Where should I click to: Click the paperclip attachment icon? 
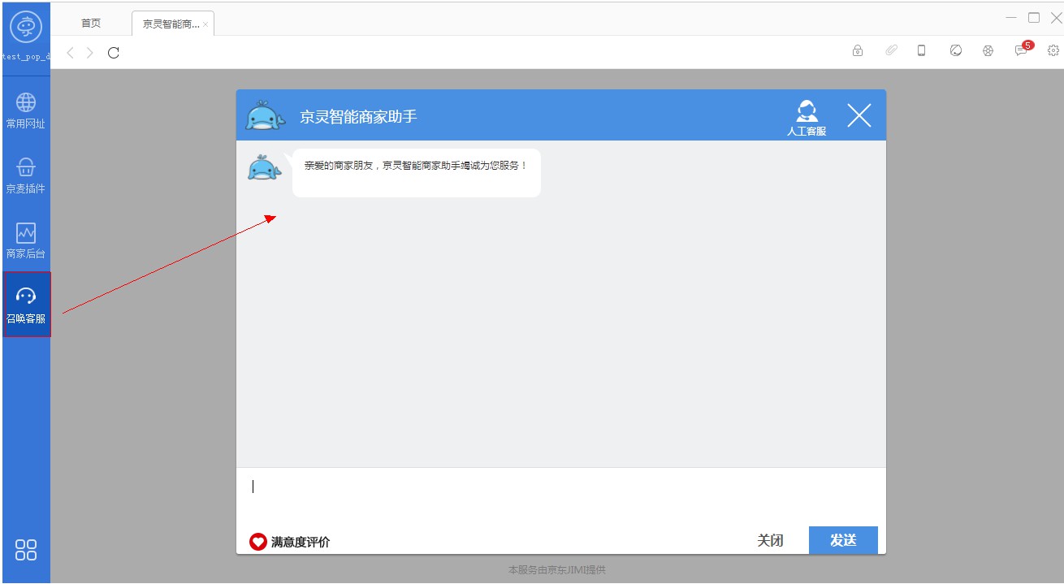(891, 50)
